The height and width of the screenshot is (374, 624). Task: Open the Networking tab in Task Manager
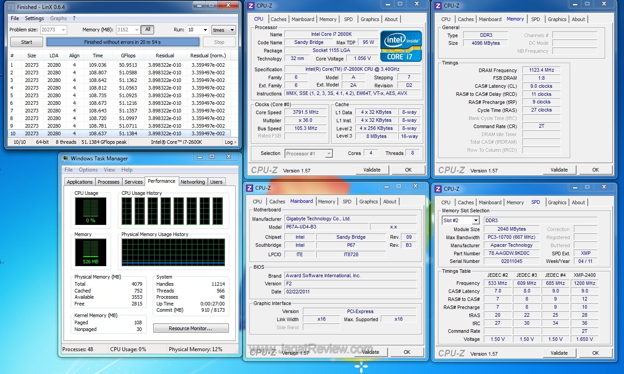click(193, 182)
